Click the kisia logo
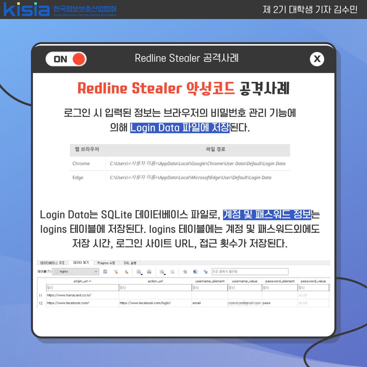Screen dimensions: 367x367 point(27,10)
